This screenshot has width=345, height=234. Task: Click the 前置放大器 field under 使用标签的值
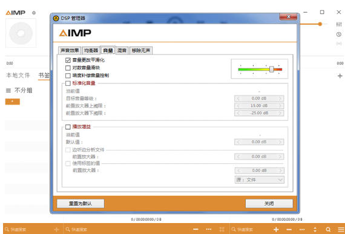[x=260, y=171]
